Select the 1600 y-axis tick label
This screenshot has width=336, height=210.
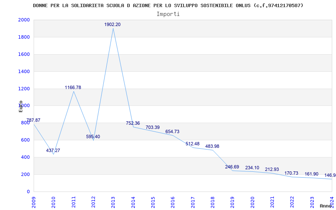(24, 55)
